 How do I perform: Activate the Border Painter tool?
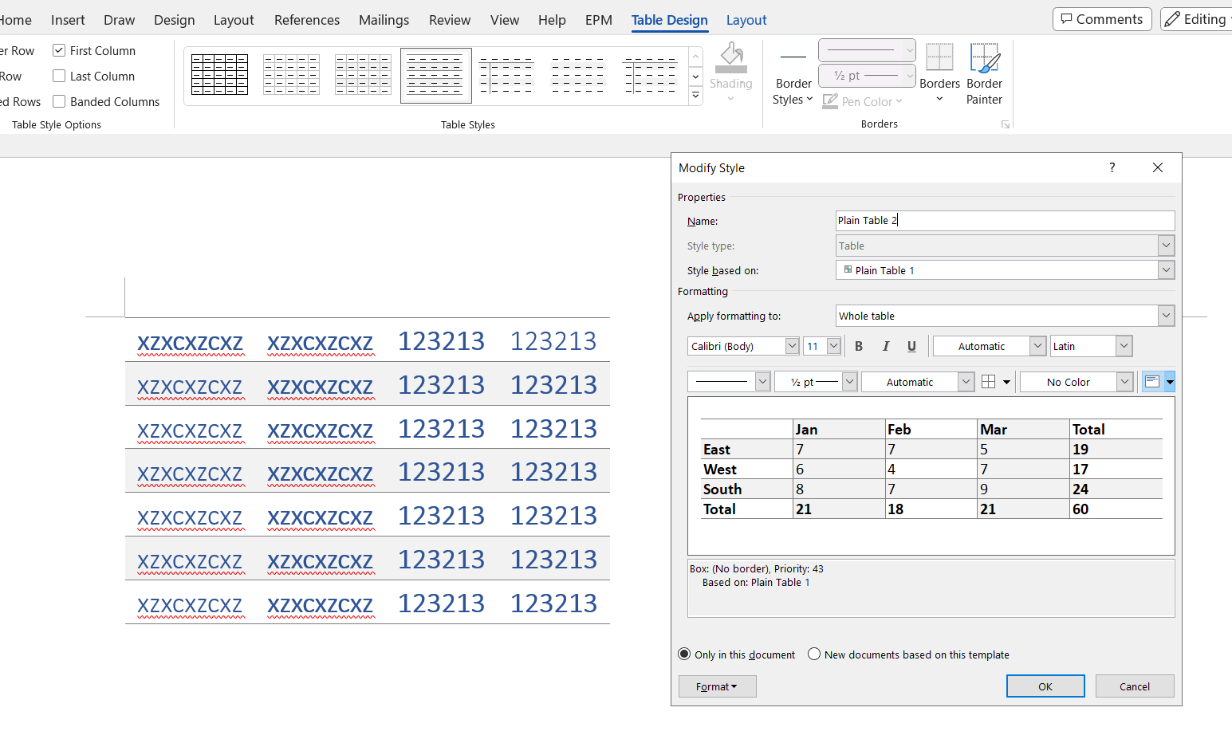point(984,74)
